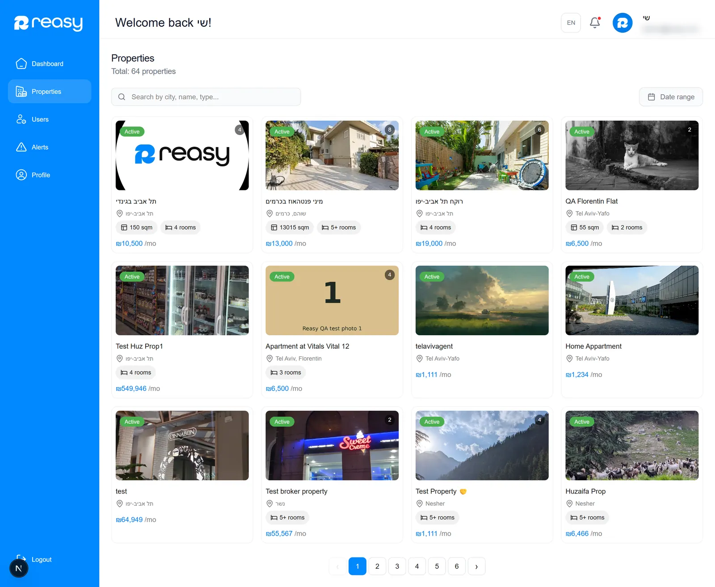The width and height of the screenshot is (715, 587).
Task: Go to page 3
Action: tap(397, 566)
